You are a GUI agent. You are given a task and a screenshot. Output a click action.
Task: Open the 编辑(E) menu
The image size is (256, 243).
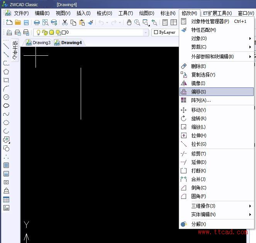(x=42, y=13)
